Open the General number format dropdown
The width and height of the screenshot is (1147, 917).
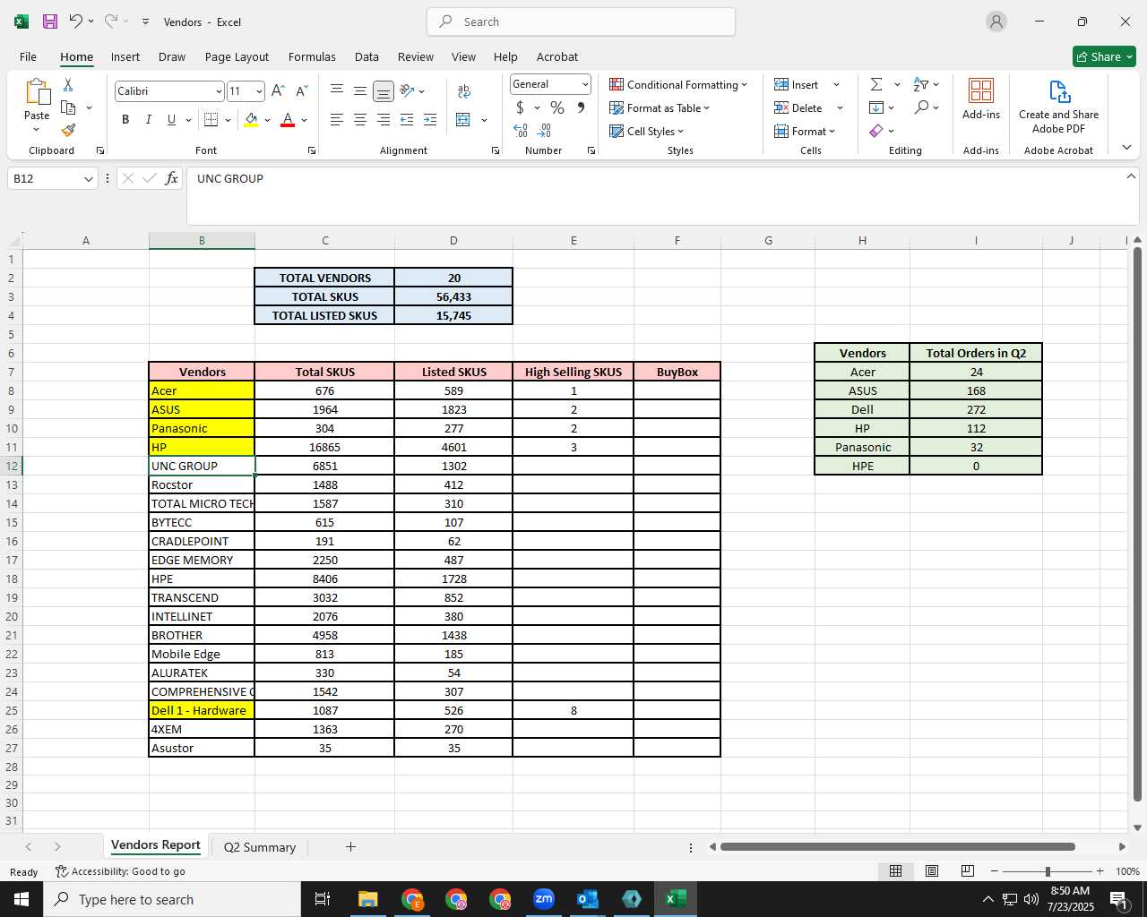tap(585, 84)
